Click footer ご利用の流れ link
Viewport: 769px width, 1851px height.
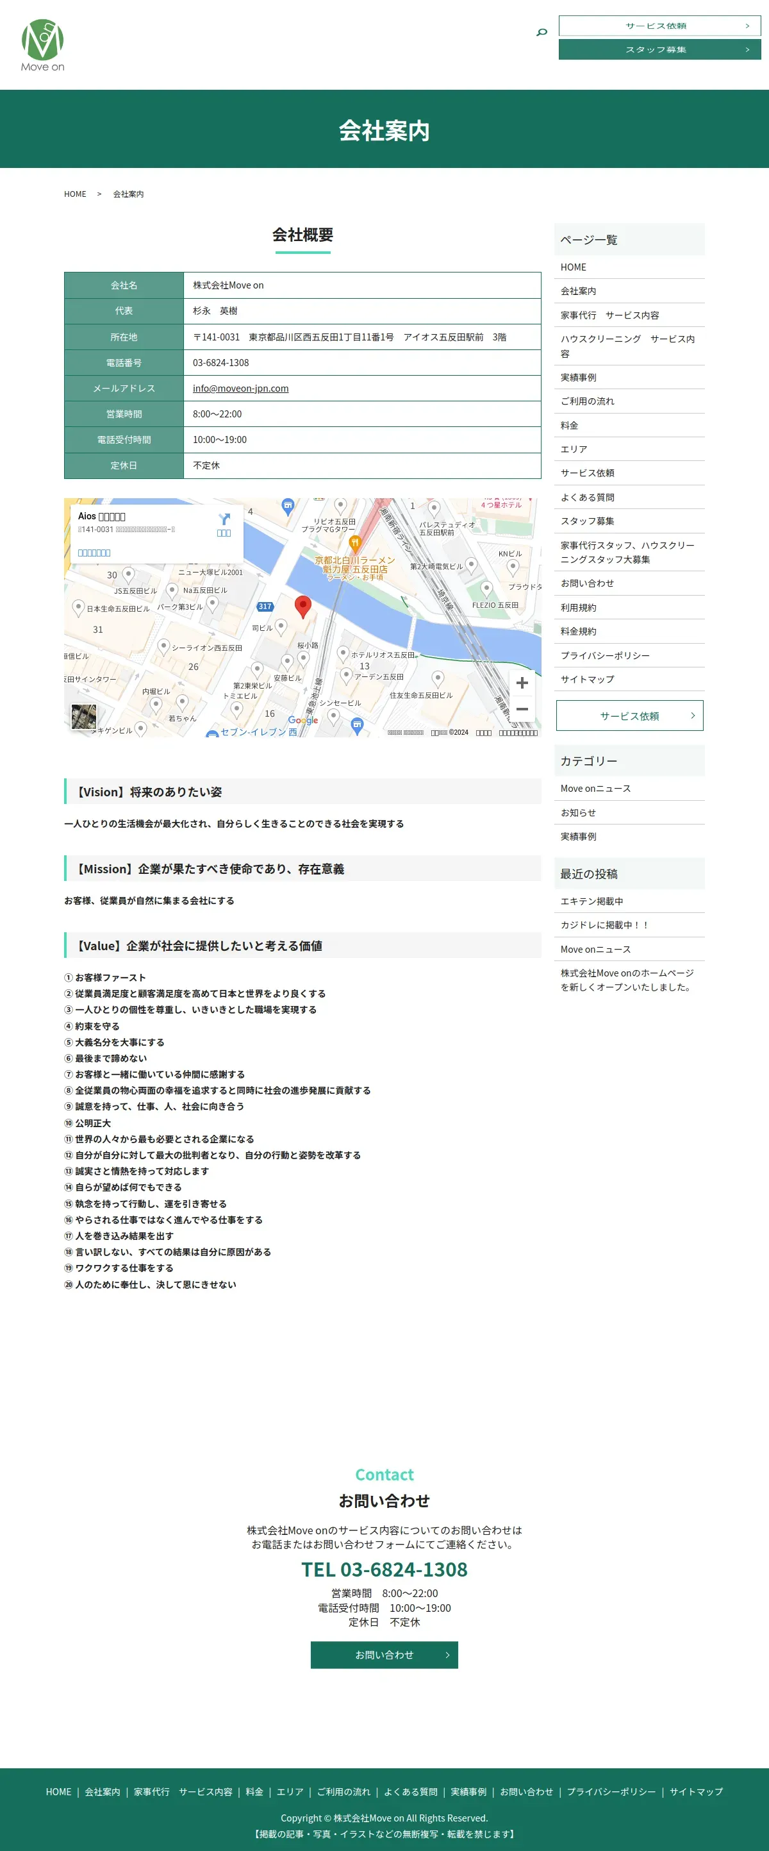(344, 1791)
